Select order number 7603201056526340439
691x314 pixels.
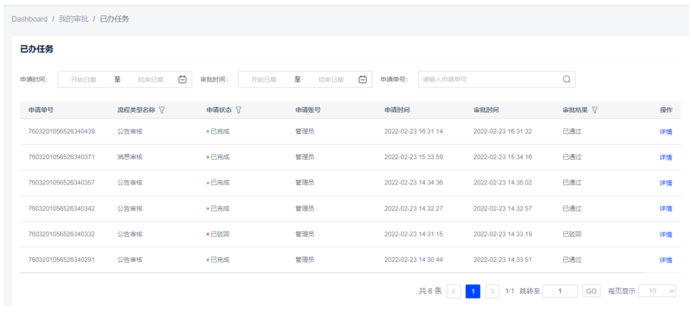coord(61,131)
